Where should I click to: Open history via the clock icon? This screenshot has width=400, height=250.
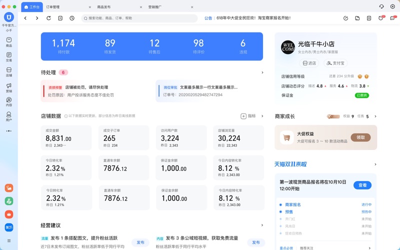(x=72, y=18)
